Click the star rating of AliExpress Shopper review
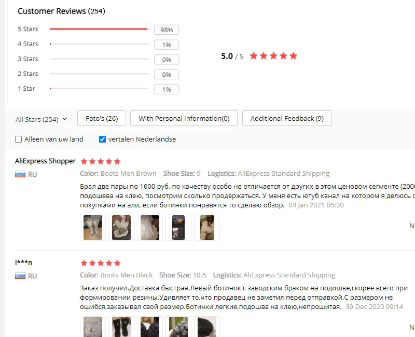Screen dimensions: 415x337 click(101, 161)
